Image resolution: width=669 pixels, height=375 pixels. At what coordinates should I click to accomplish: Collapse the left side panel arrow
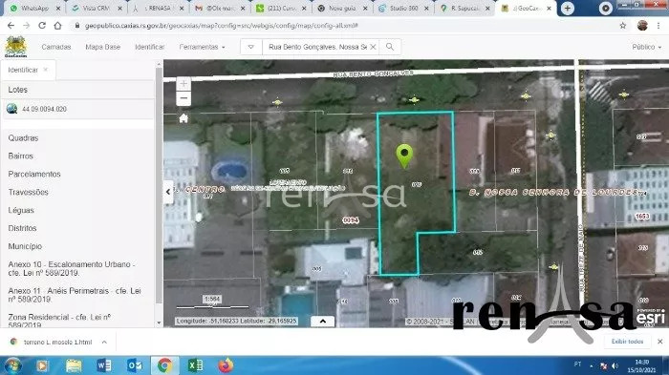(x=168, y=192)
